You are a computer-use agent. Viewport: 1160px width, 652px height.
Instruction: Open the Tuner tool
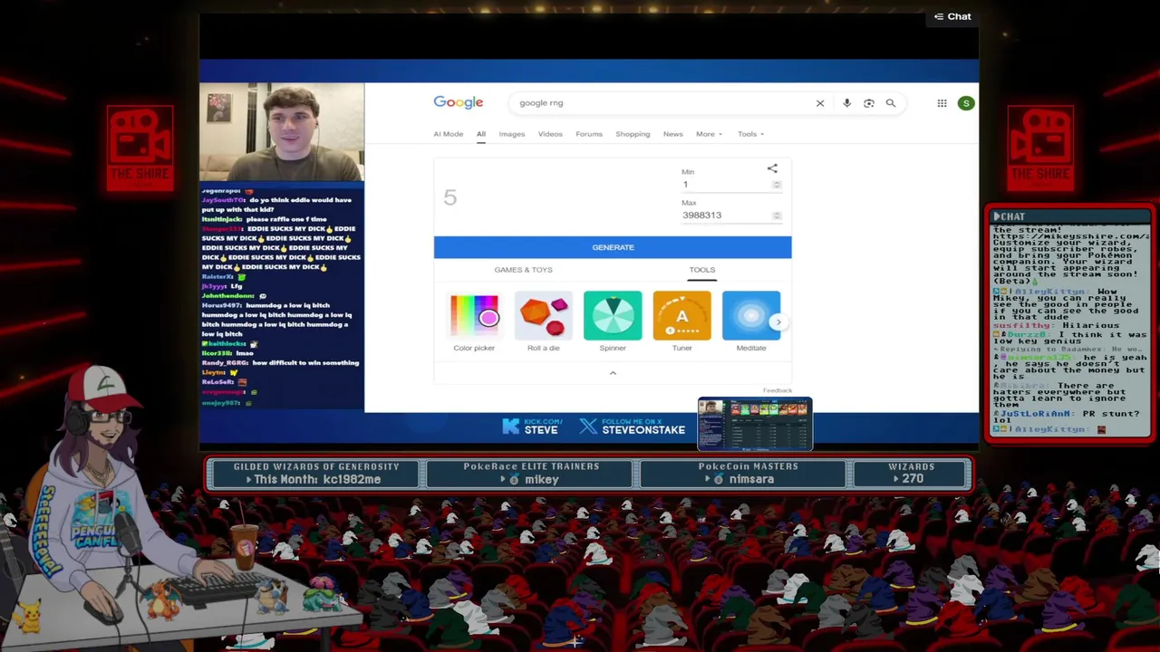[681, 321]
